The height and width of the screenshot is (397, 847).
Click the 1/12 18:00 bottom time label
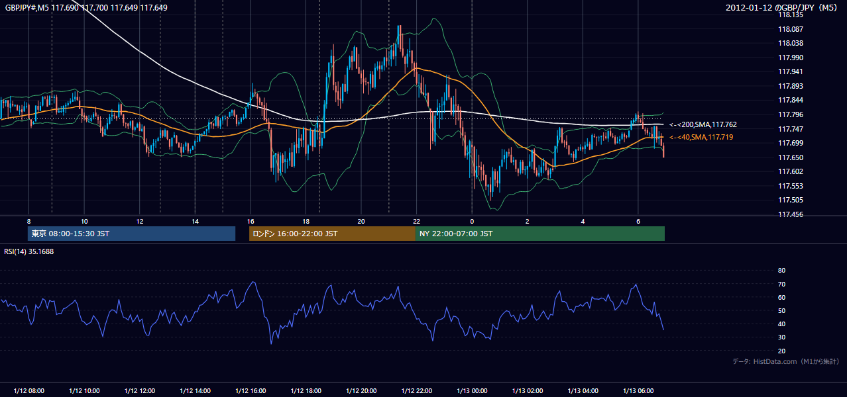click(x=306, y=391)
